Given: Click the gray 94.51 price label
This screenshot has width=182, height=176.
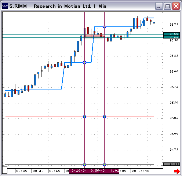Looking at the screenshot, I should click(x=171, y=164).
